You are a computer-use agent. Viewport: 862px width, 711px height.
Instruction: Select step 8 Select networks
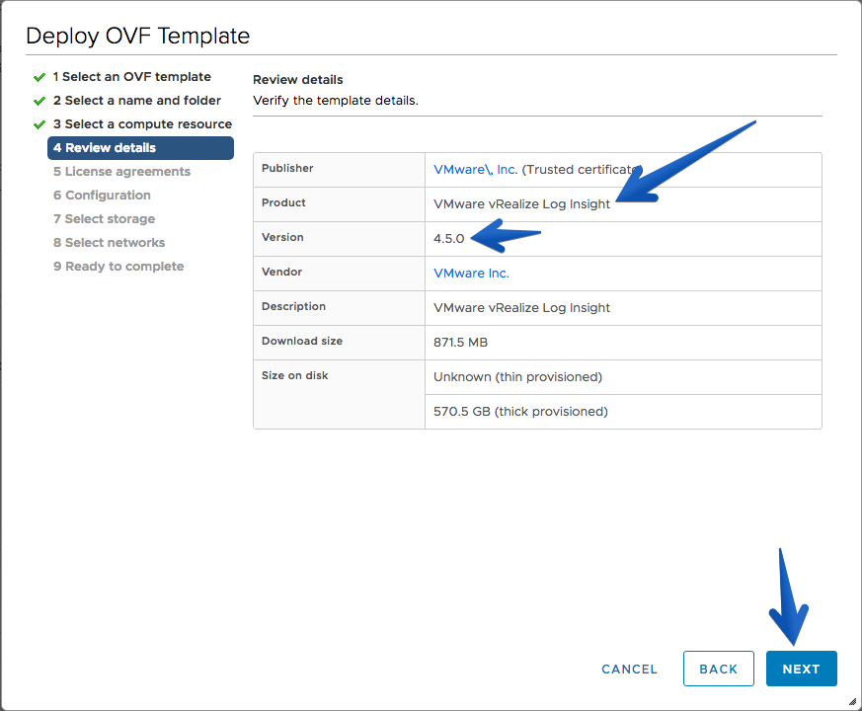[x=109, y=242]
